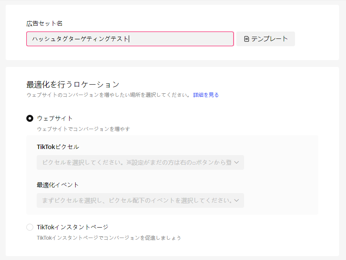Screen dimensions: 346x260
Task: Click the ウェブサイト option label text
Action: click(x=55, y=118)
